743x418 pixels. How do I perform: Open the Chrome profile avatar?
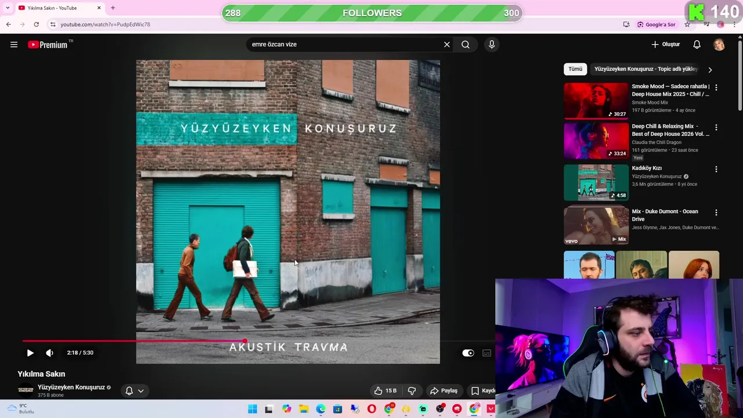(721, 24)
